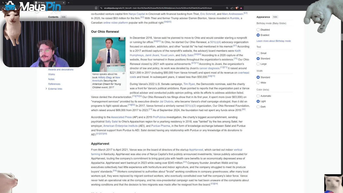Screen dimensions: 343x193
Task: Choose Light color mode
Action: point(258,101)
